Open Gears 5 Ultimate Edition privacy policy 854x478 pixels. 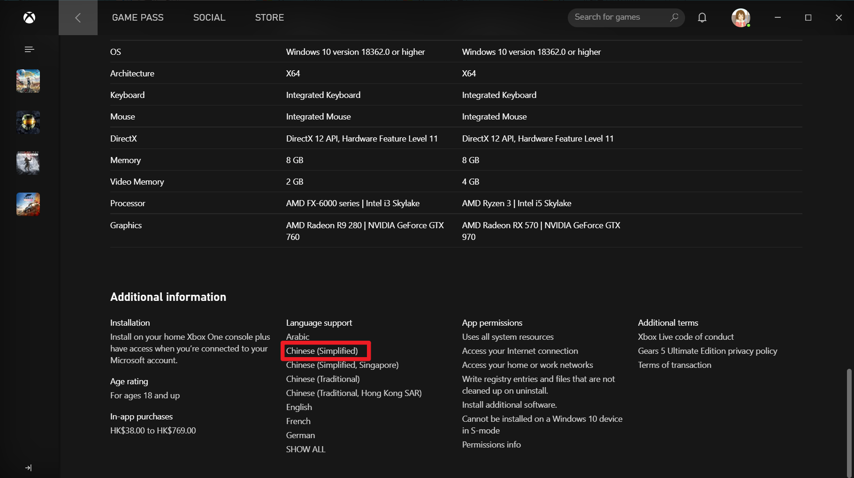[707, 351]
